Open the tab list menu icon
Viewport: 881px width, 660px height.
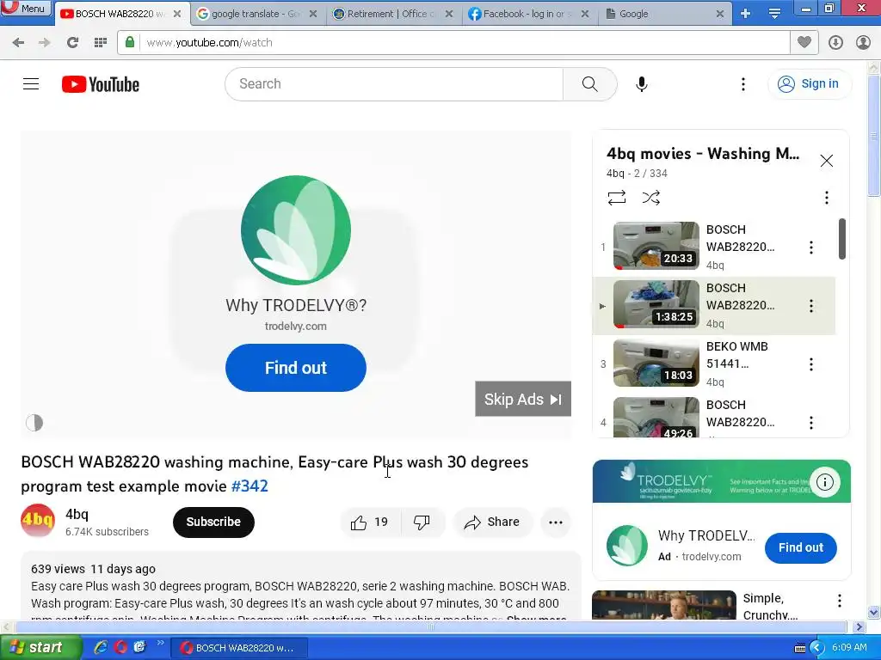tap(774, 14)
